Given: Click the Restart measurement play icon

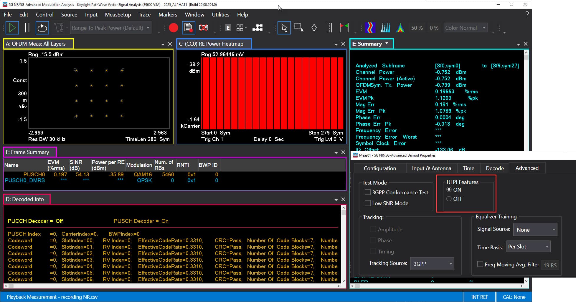Looking at the screenshot, I should [x=12, y=28].
